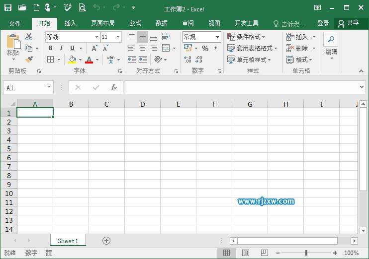Open the 文件 tab
The width and height of the screenshot is (369, 259).
(x=15, y=23)
